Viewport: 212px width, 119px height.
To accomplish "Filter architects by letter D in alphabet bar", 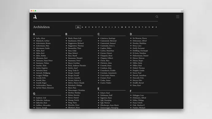I will [92, 27].
